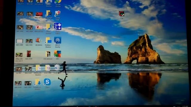The image size is (191, 107).
Task: Select the lone shortcut icon near top right
Action: click(121, 14)
